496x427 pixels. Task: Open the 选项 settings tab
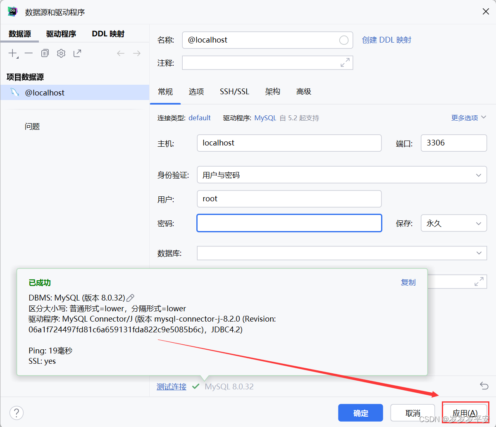pyautogui.click(x=196, y=91)
